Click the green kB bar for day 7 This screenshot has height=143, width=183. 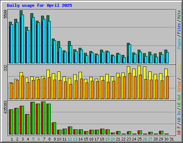44,118
